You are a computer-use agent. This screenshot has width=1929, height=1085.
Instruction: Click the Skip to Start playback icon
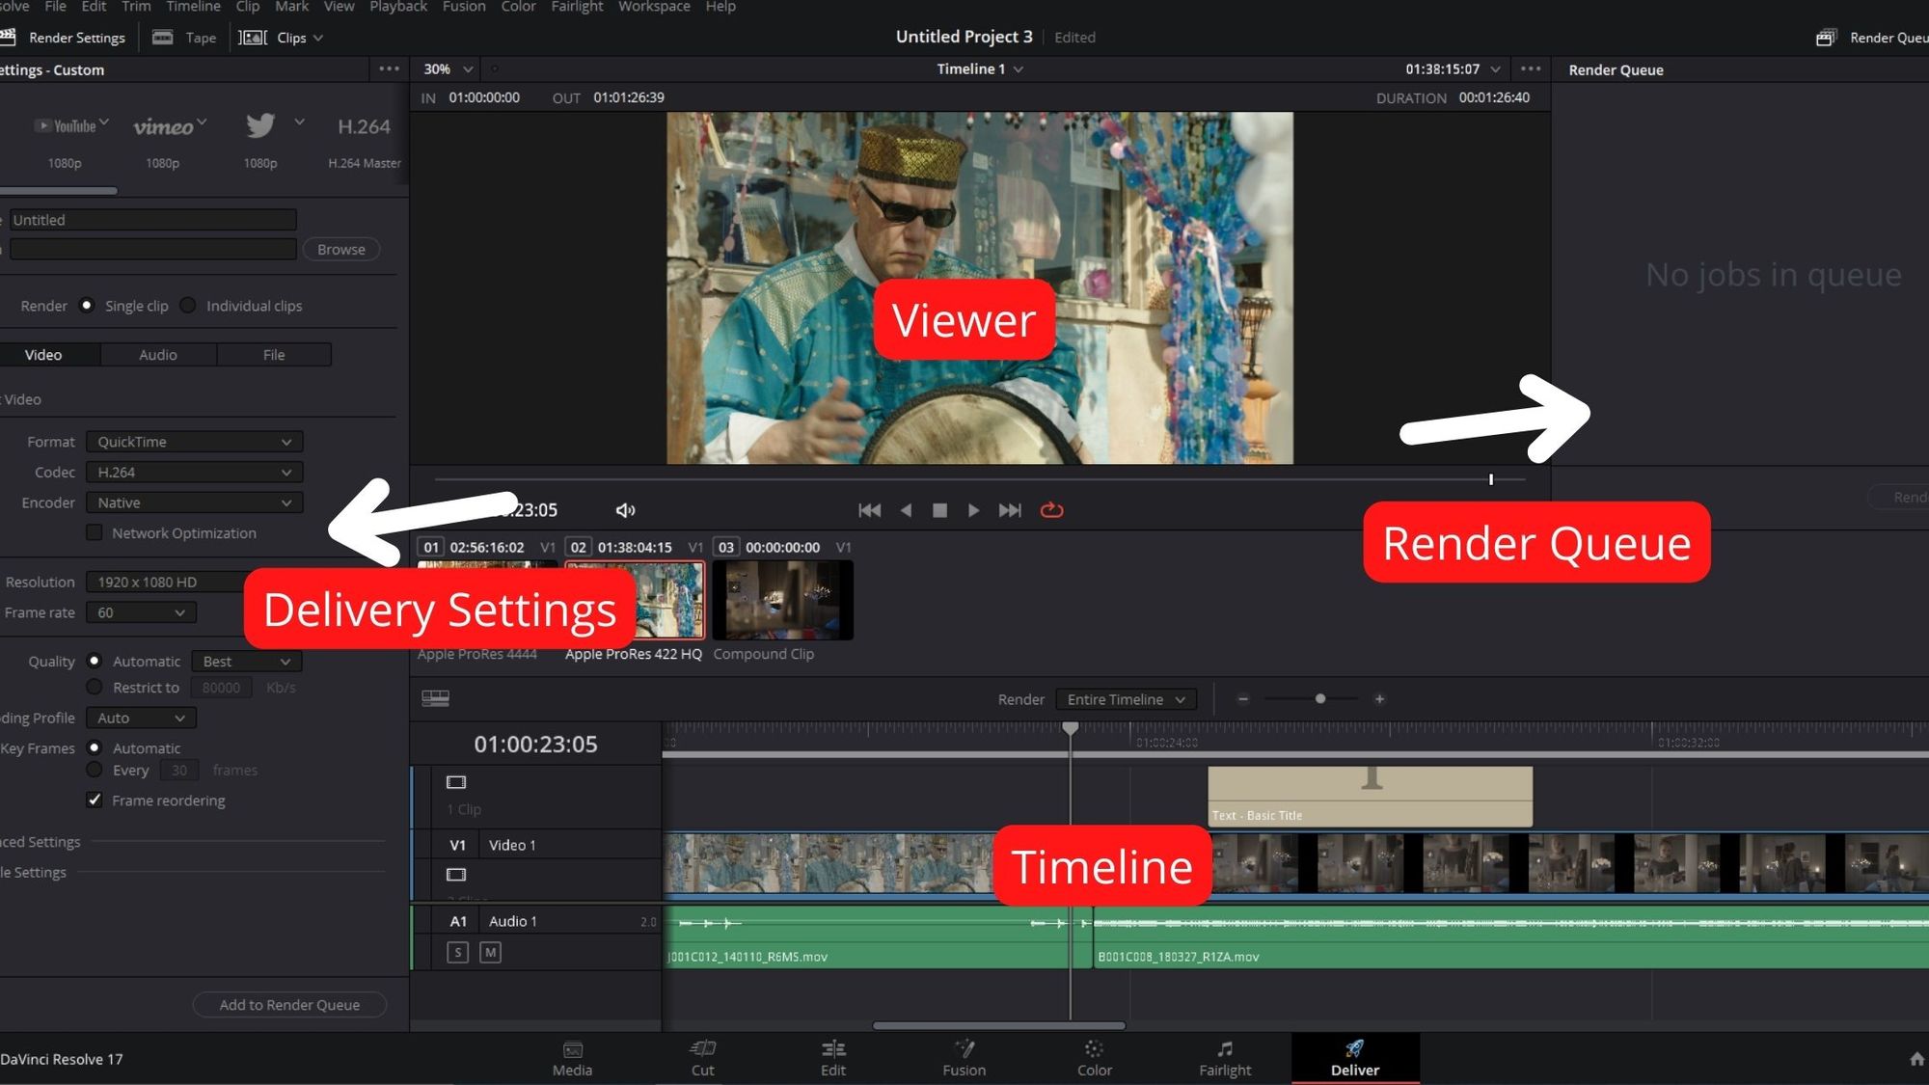pos(870,510)
